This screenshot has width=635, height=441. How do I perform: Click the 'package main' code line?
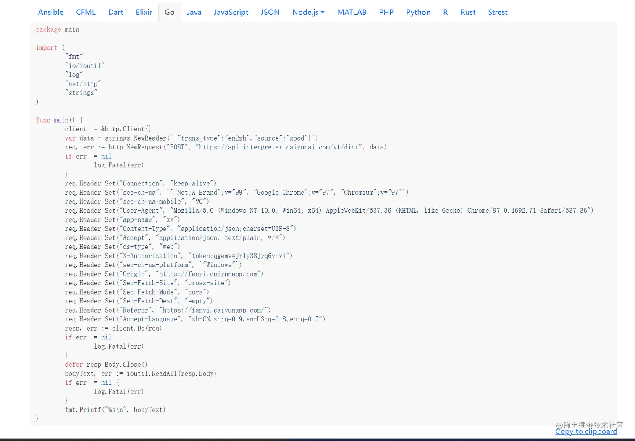(x=58, y=29)
